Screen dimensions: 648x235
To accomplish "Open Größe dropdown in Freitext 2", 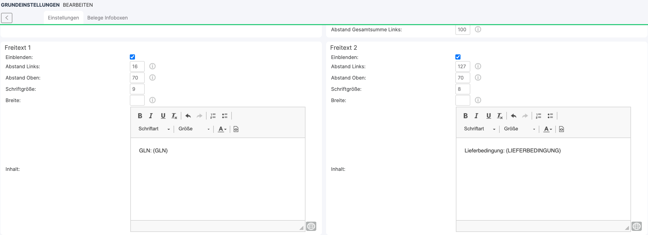I will (519, 129).
